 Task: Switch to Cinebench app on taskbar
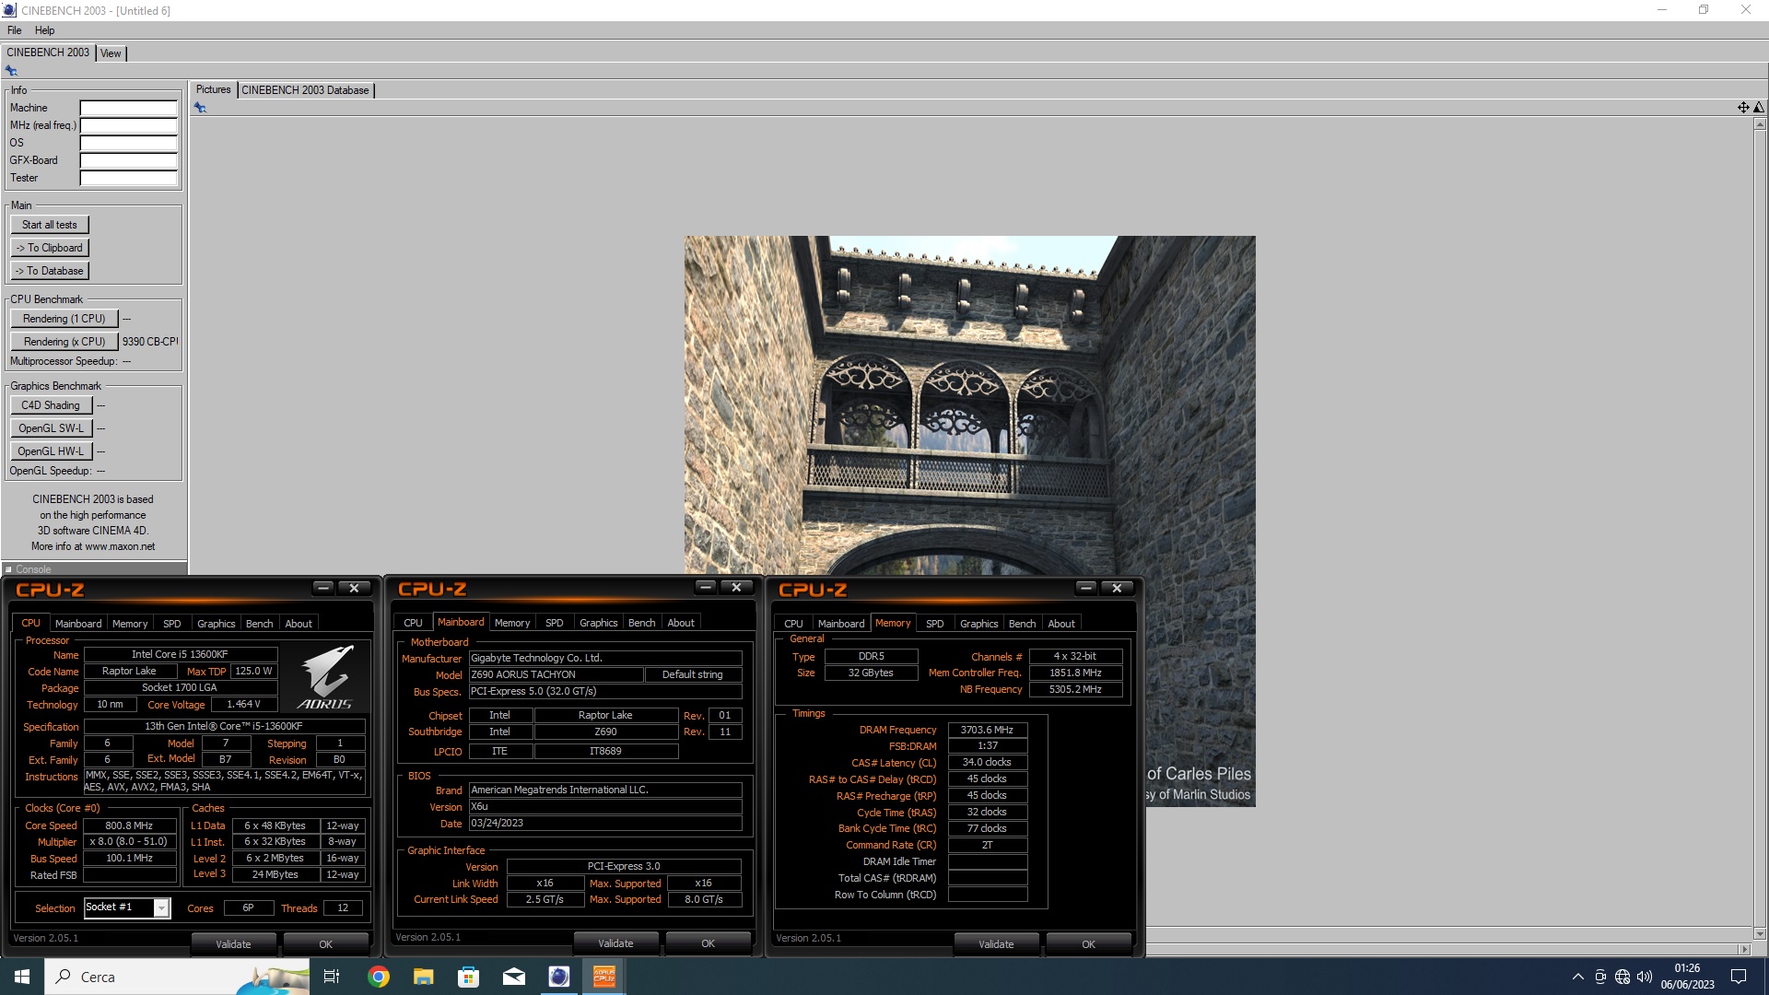tap(558, 977)
